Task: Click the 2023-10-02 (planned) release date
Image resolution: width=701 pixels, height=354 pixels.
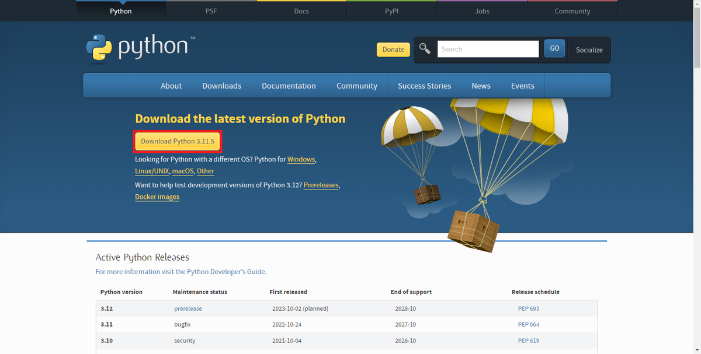Action: pos(300,309)
